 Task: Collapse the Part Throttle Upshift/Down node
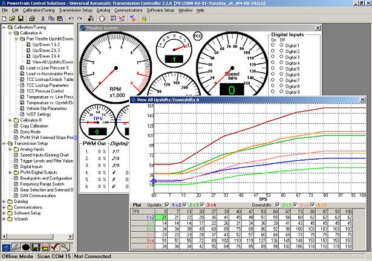(x=16, y=39)
